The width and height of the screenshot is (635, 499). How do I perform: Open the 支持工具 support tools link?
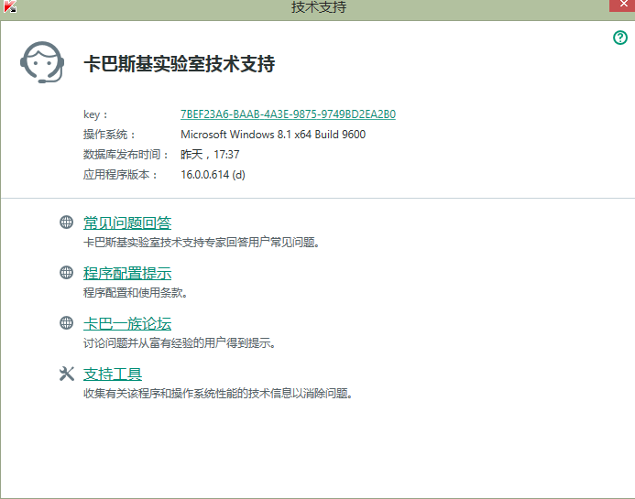click(x=113, y=374)
